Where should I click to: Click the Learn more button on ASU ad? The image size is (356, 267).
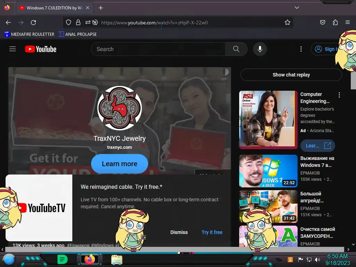[318, 146]
